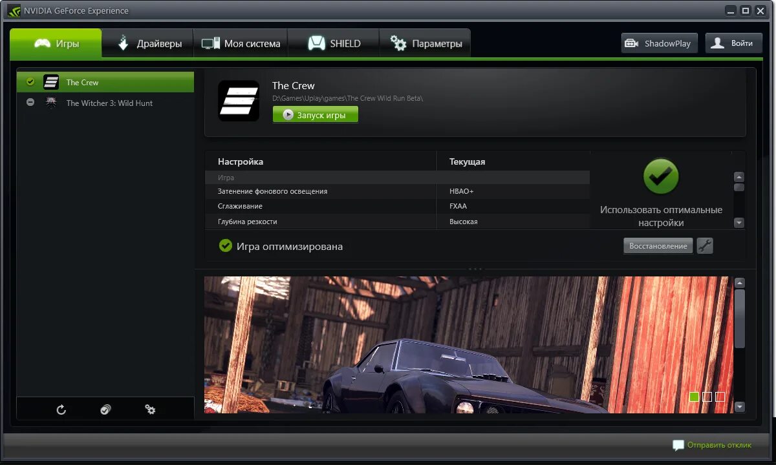
Task: Click the Игра category row
Action: click(397, 178)
